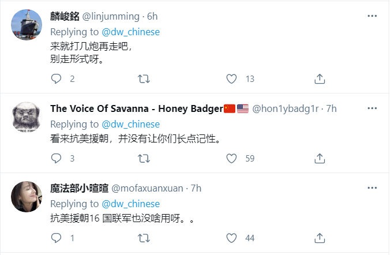
Task: Open more options on linjumming's tweet
Action: pyautogui.click(x=372, y=17)
